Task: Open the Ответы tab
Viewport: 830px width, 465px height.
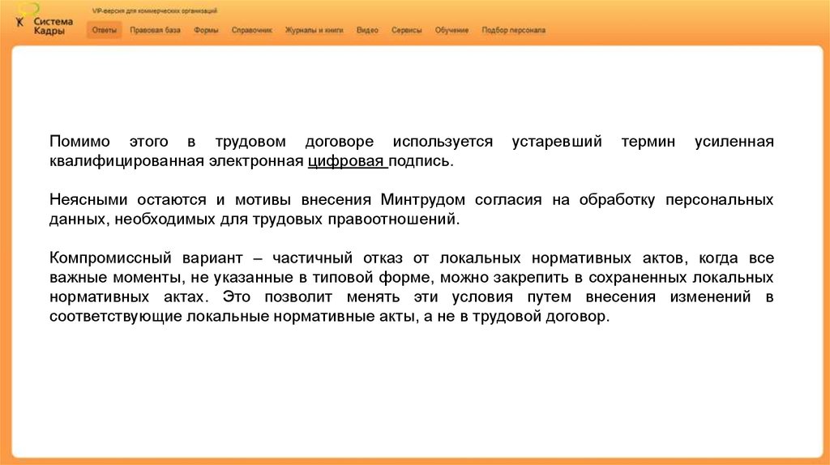Action: [105, 30]
